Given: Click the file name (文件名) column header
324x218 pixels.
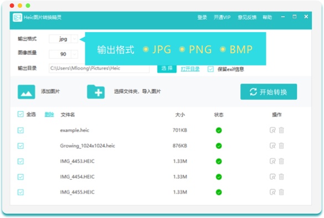Looking at the screenshot, I should pos(68,115).
